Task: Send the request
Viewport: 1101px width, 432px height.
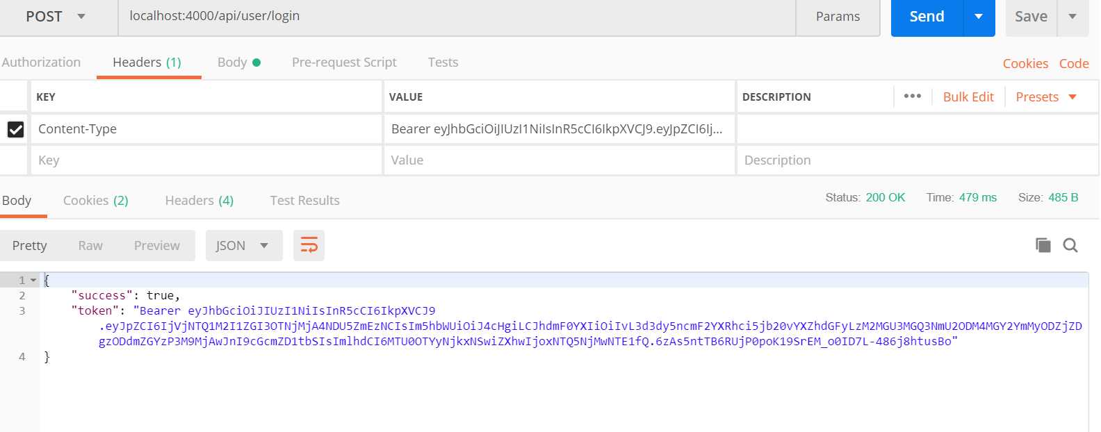Action: [927, 17]
